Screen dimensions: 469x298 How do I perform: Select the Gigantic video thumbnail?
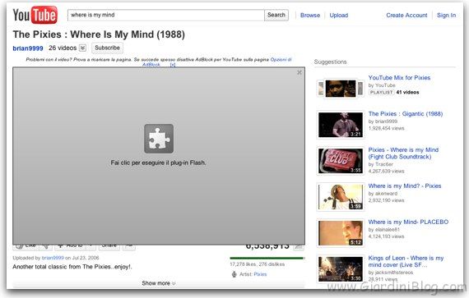(341, 125)
